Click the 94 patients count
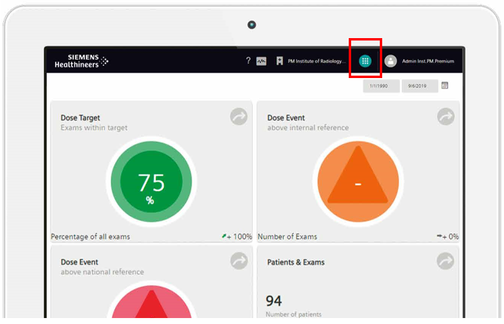504x324 pixels. (273, 301)
